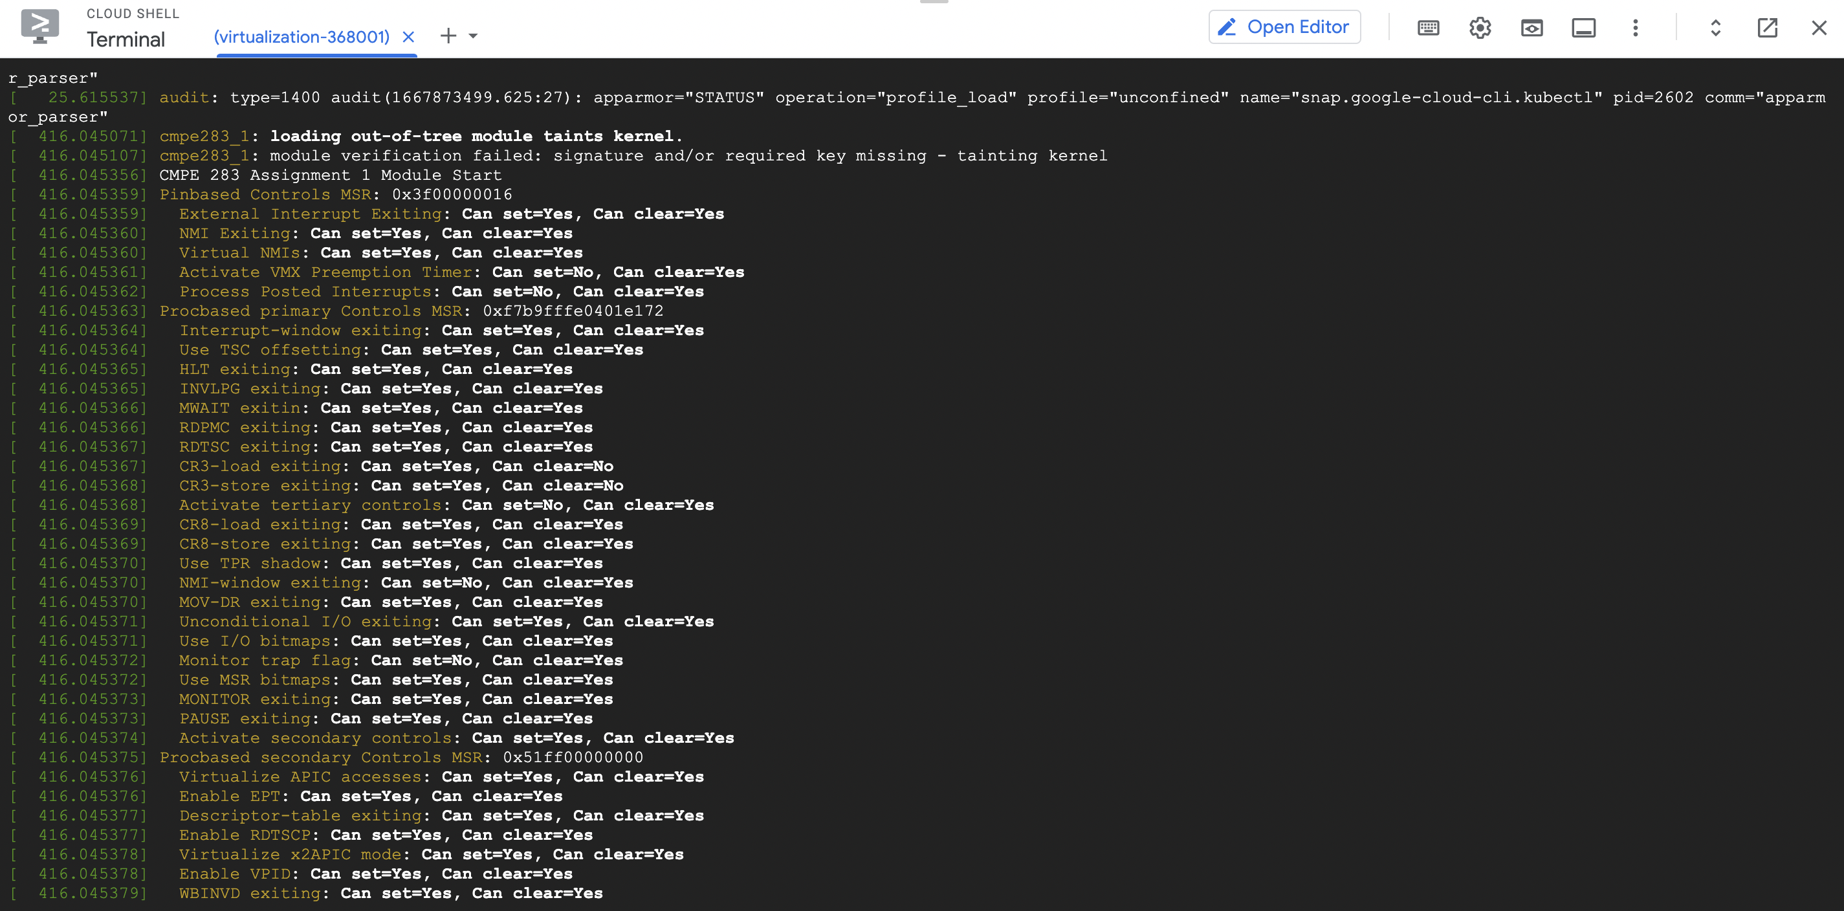Click the CLOUD SHELL header text
The width and height of the screenshot is (1844, 911).
(132, 13)
